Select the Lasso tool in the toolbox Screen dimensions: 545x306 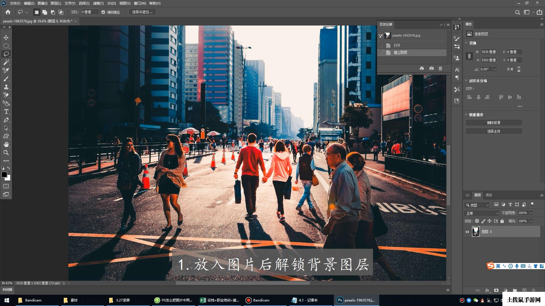(x=6, y=54)
